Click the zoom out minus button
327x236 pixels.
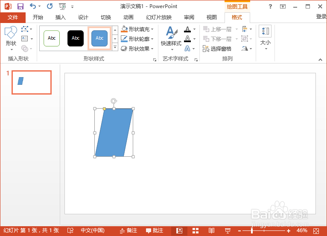click(239, 231)
